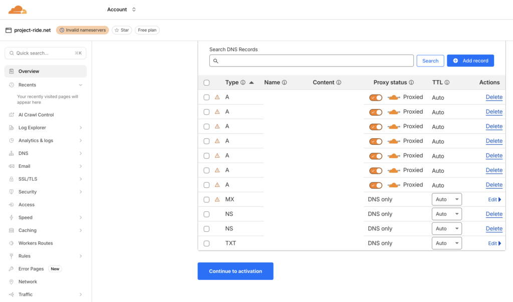Viewport: 513px width, 302px height.
Task: Open AI Crawl Control in sidebar
Action: pyautogui.click(x=36, y=115)
